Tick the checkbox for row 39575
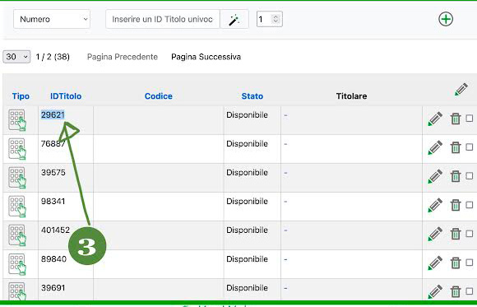The height and width of the screenshot is (307, 477). [470, 176]
